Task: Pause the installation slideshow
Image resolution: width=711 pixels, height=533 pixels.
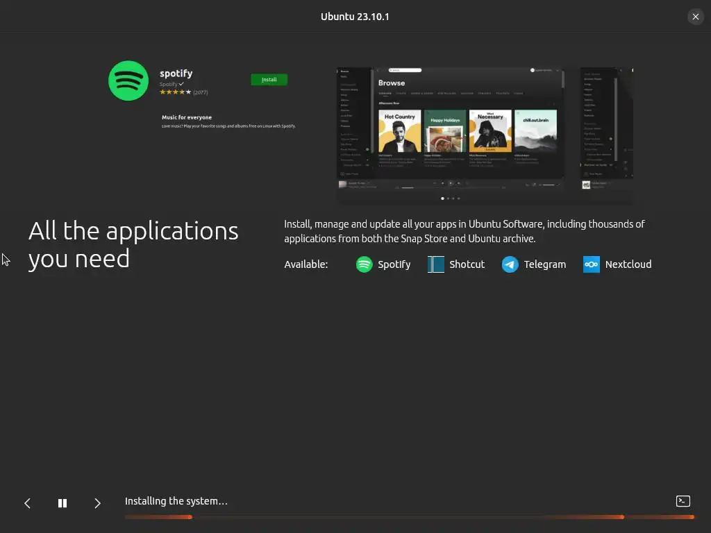Action: tap(62, 503)
